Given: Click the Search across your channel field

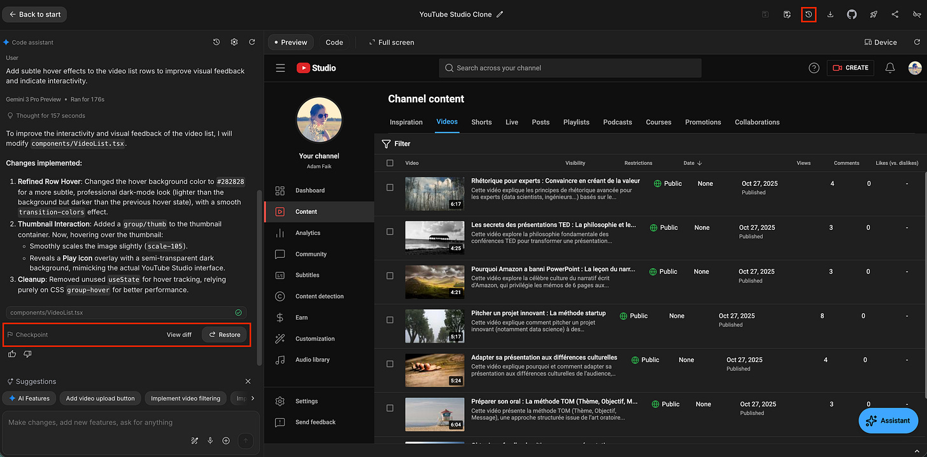Looking at the screenshot, I should pos(570,67).
